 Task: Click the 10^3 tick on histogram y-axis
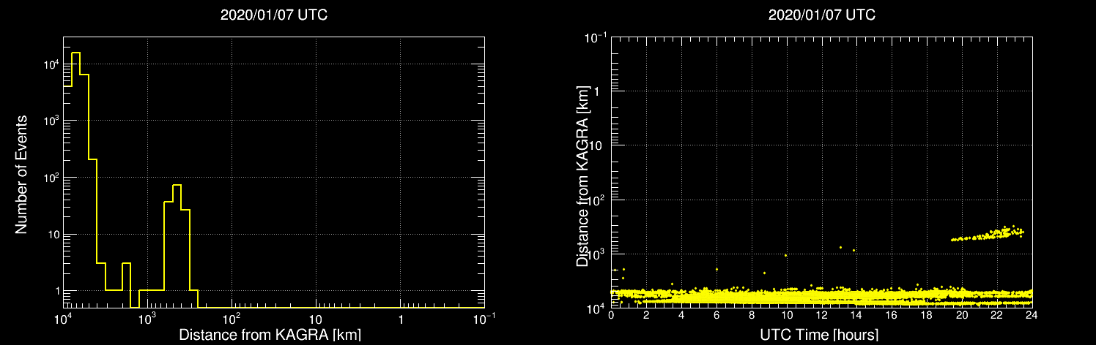click(51, 121)
